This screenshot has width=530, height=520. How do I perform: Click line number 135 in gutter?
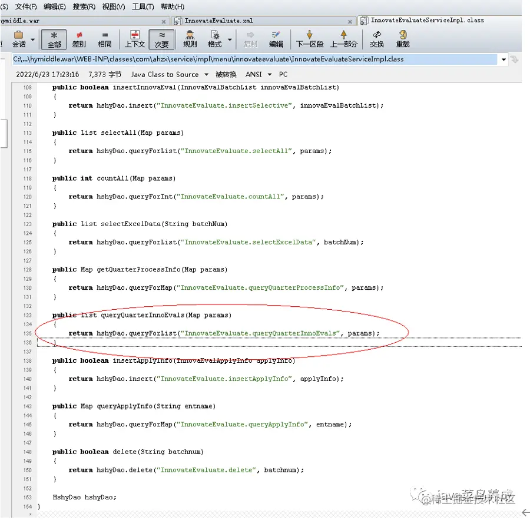[27, 333]
